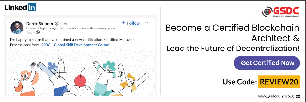Click the GSDC globe logo
Screen dimensions: 306x102
pos(266,12)
